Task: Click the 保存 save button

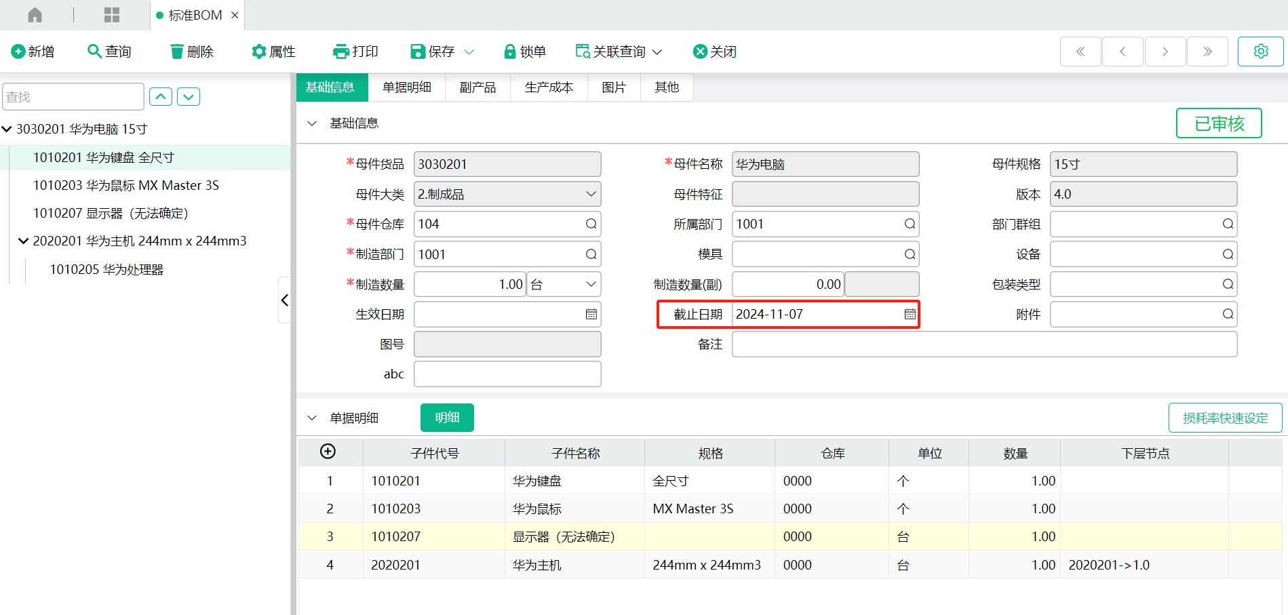Action: (x=433, y=52)
